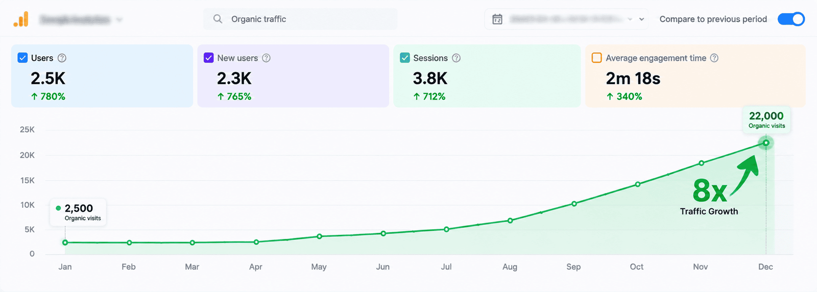Uncheck the Sessions metric checkbox

click(x=405, y=58)
